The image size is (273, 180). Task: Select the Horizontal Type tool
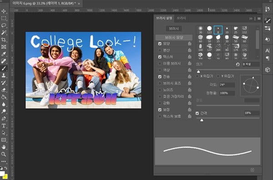pyautogui.click(x=4, y=126)
